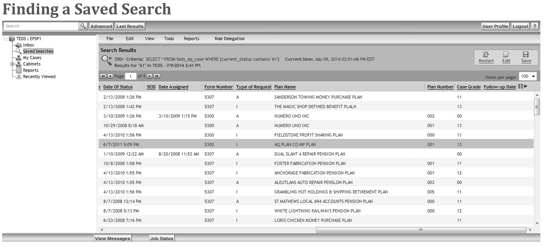Image resolution: width=547 pixels, height=247 pixels.
Task: Click the Logout button
Action: click(x=520, y=26)
